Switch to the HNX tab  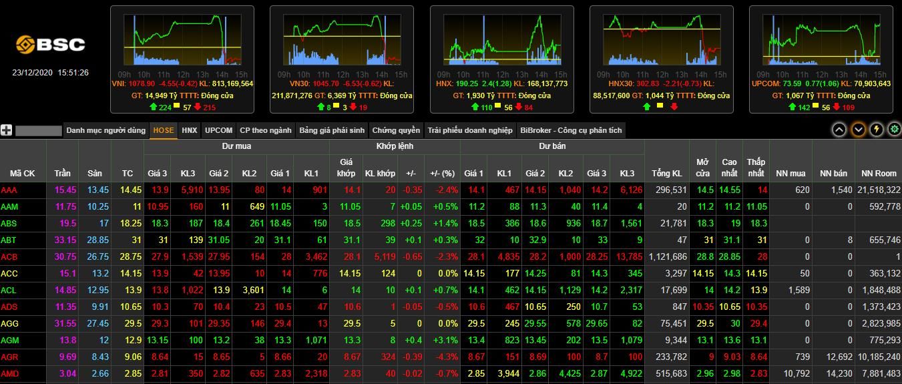[x=190, y=130]
